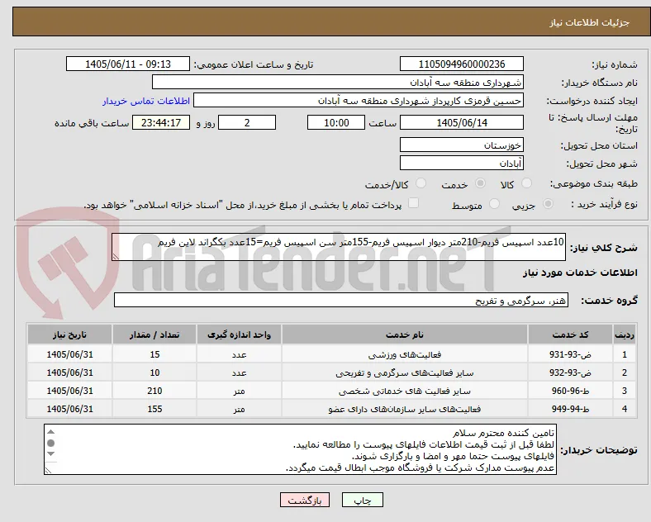Click the announcement date field 1405/06/11
This screenshot has width=651, height=522.
(x=128, y=64)
